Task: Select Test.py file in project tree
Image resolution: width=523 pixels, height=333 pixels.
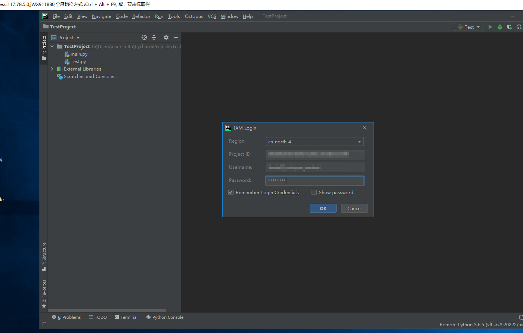Action: click(x=78, y=62)
